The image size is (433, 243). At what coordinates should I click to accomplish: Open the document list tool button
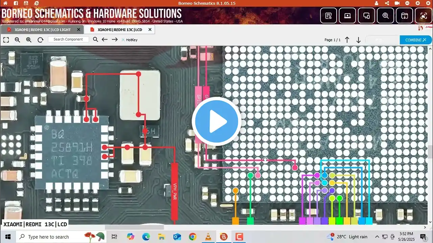click(x=328, y=16)
